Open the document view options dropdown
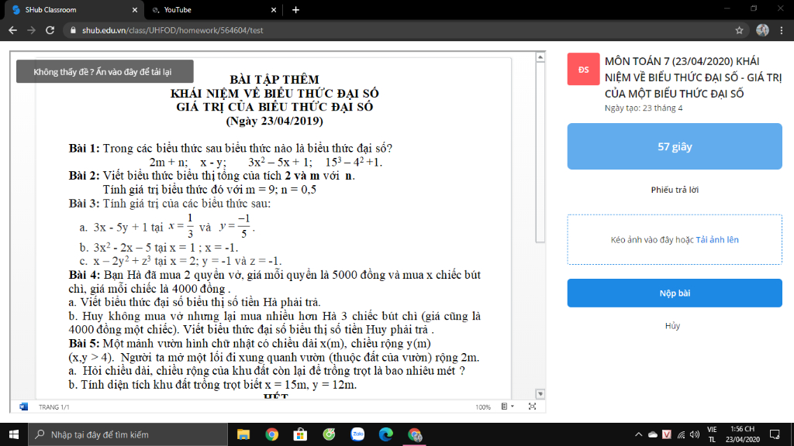794x446 pixels. [x=507, y=407]
